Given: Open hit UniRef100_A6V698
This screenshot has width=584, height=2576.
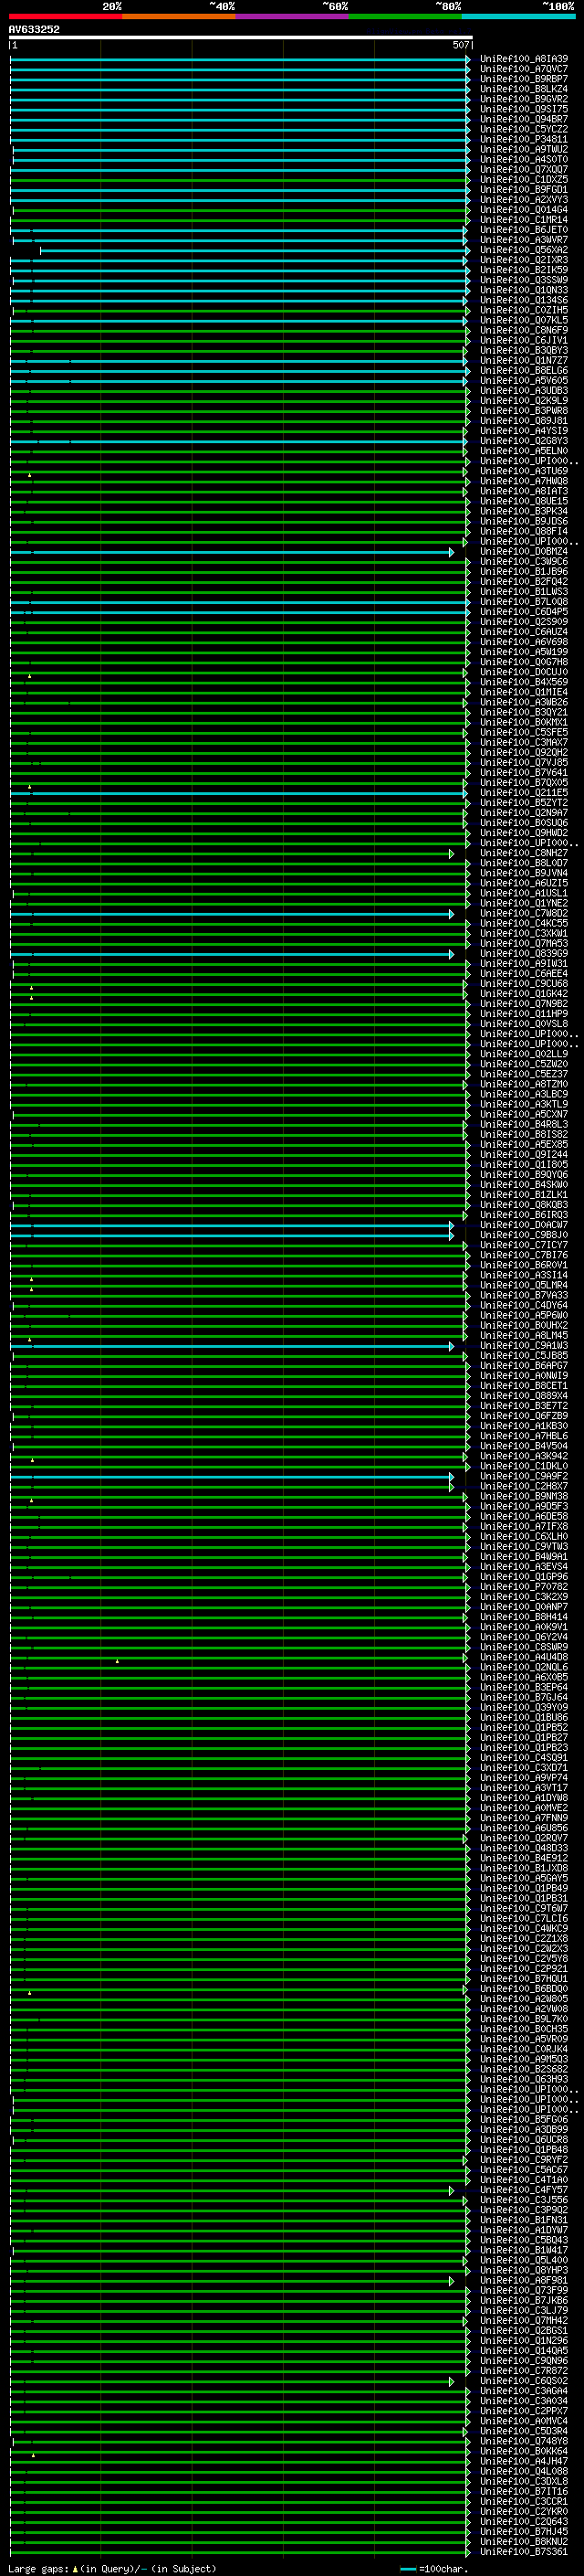Looking at the screenshot, I should [x=524, y=642].
